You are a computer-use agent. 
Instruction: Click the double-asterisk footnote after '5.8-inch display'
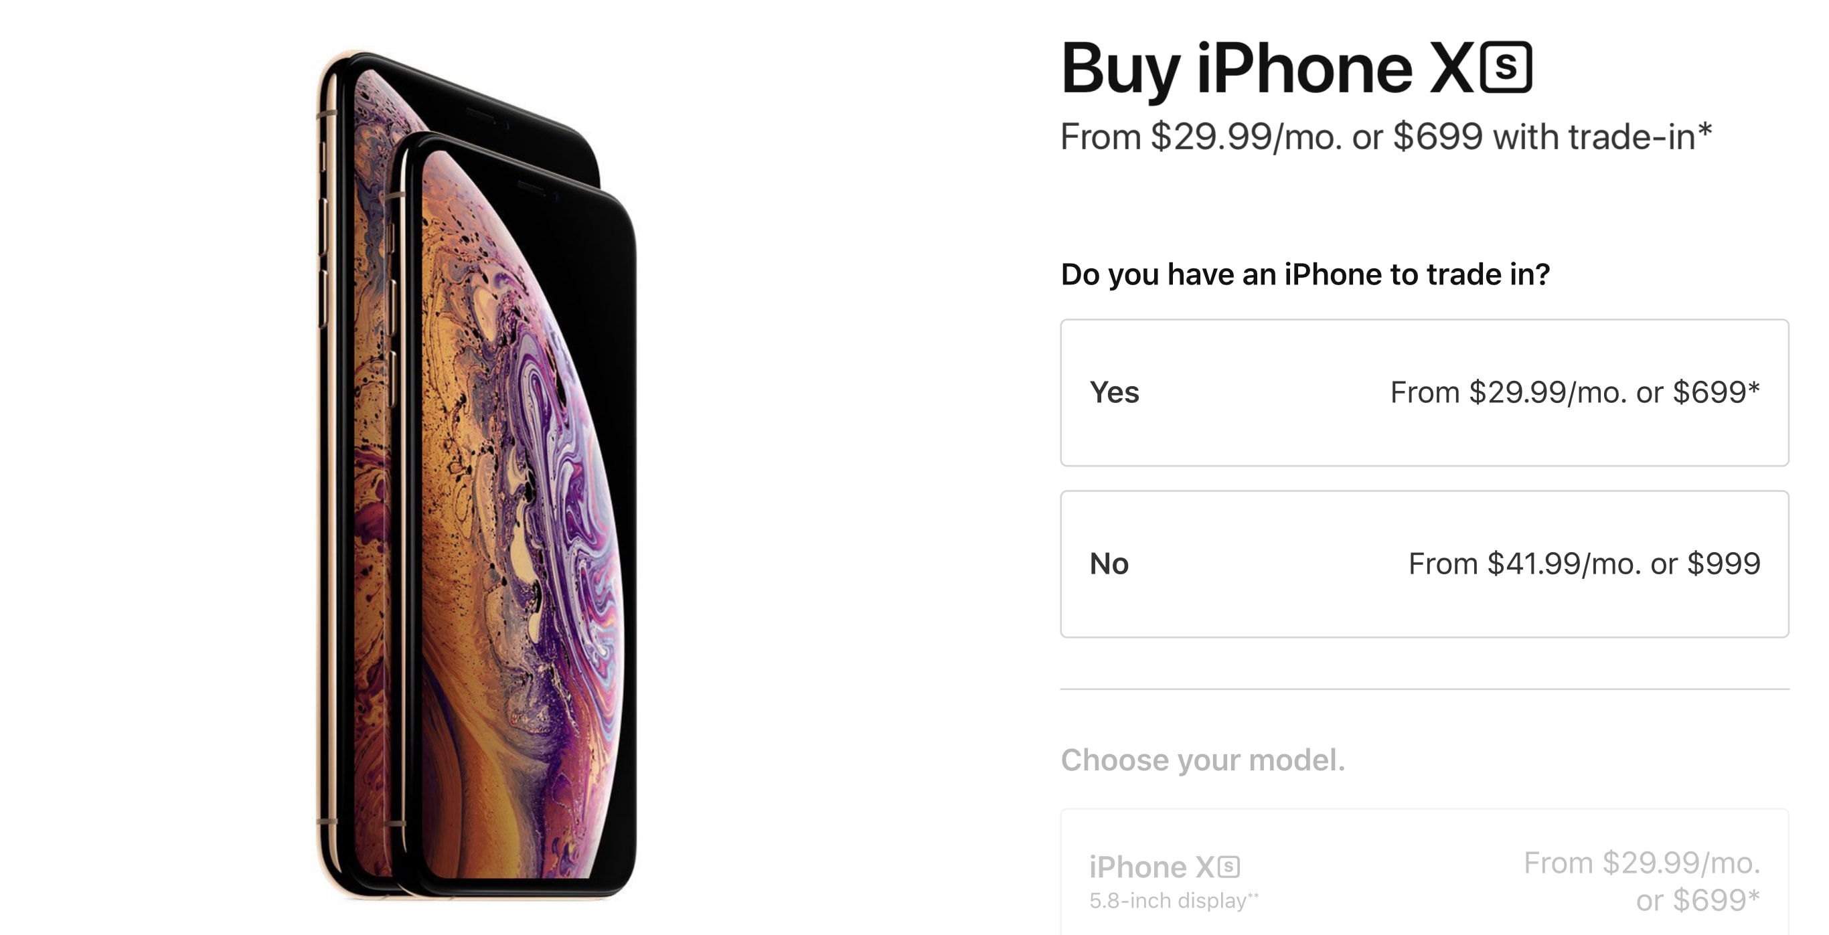pos(1253,896)
